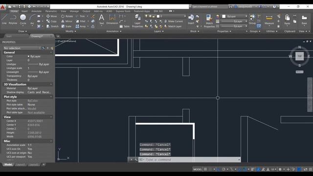Viewport: 313px width, 176px height.
Task: Open the AutoCAD application menu
Action: [x=3, y=7]
